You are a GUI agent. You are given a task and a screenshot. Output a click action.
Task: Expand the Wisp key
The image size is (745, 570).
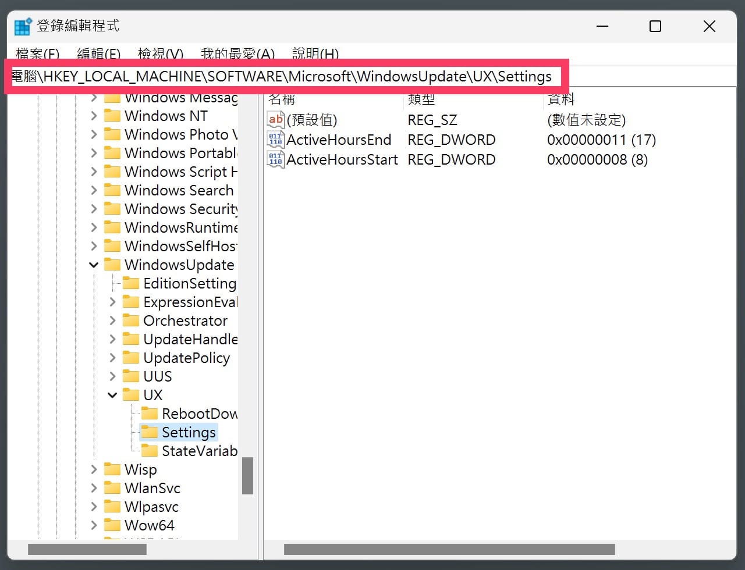[94, 469]
